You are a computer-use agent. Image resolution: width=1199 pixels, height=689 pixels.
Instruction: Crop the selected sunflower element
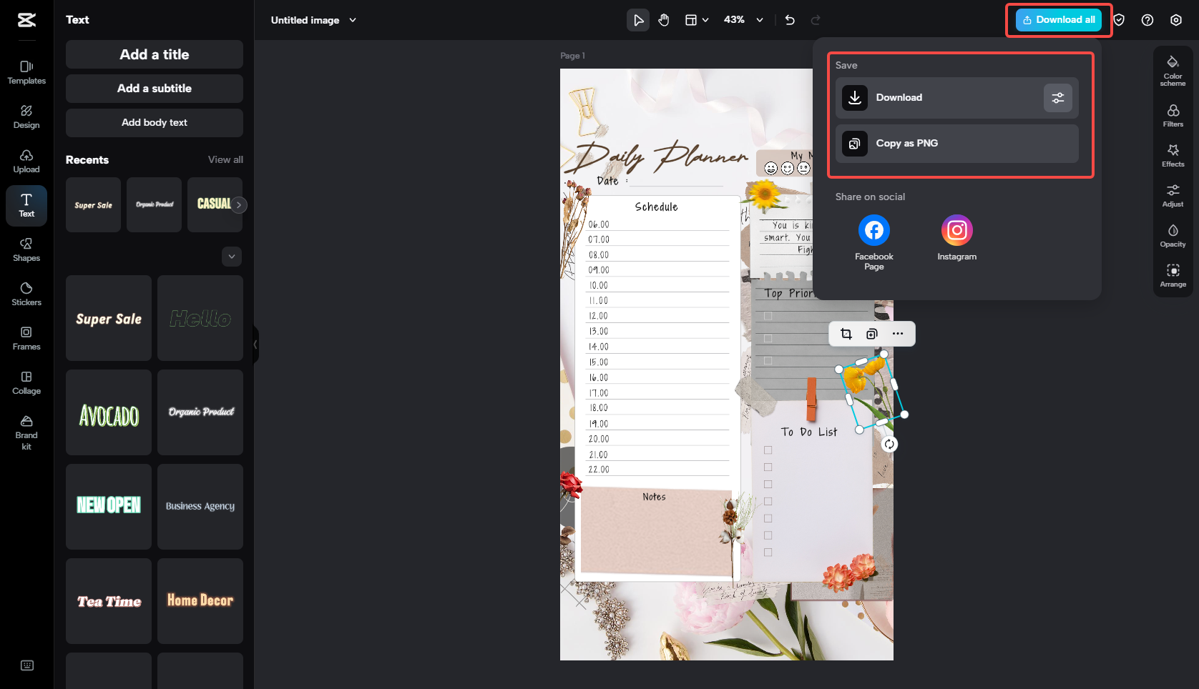[x=846, y=334]
